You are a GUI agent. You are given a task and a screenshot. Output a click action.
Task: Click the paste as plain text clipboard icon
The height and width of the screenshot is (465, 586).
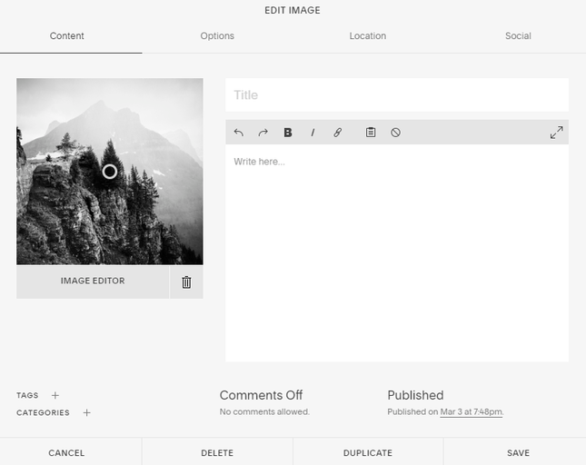click(x=371, y=133)
